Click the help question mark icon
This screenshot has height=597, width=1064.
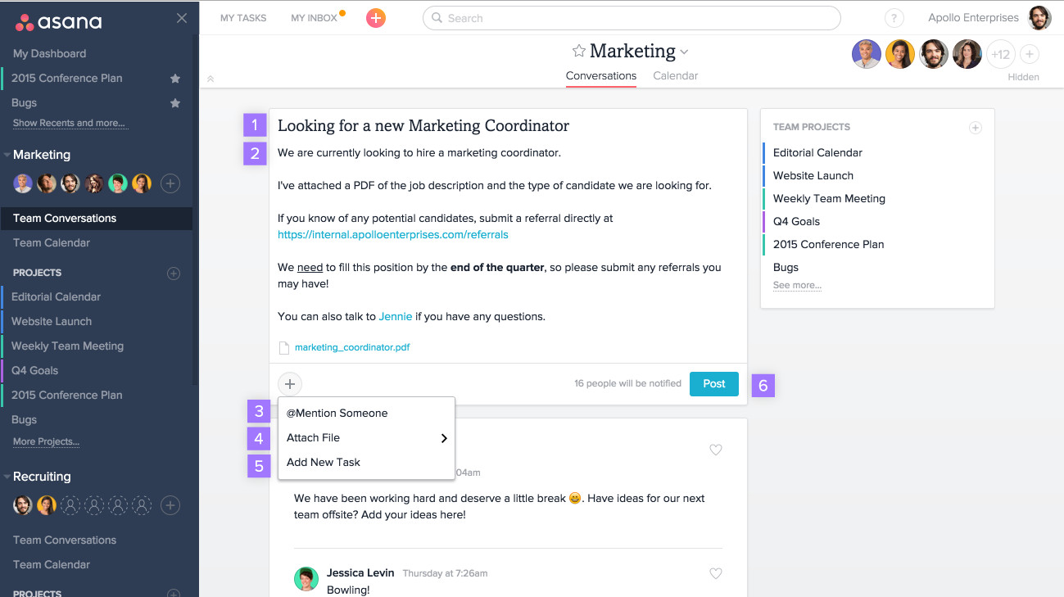pyautogui.click(x=894, y=17)
